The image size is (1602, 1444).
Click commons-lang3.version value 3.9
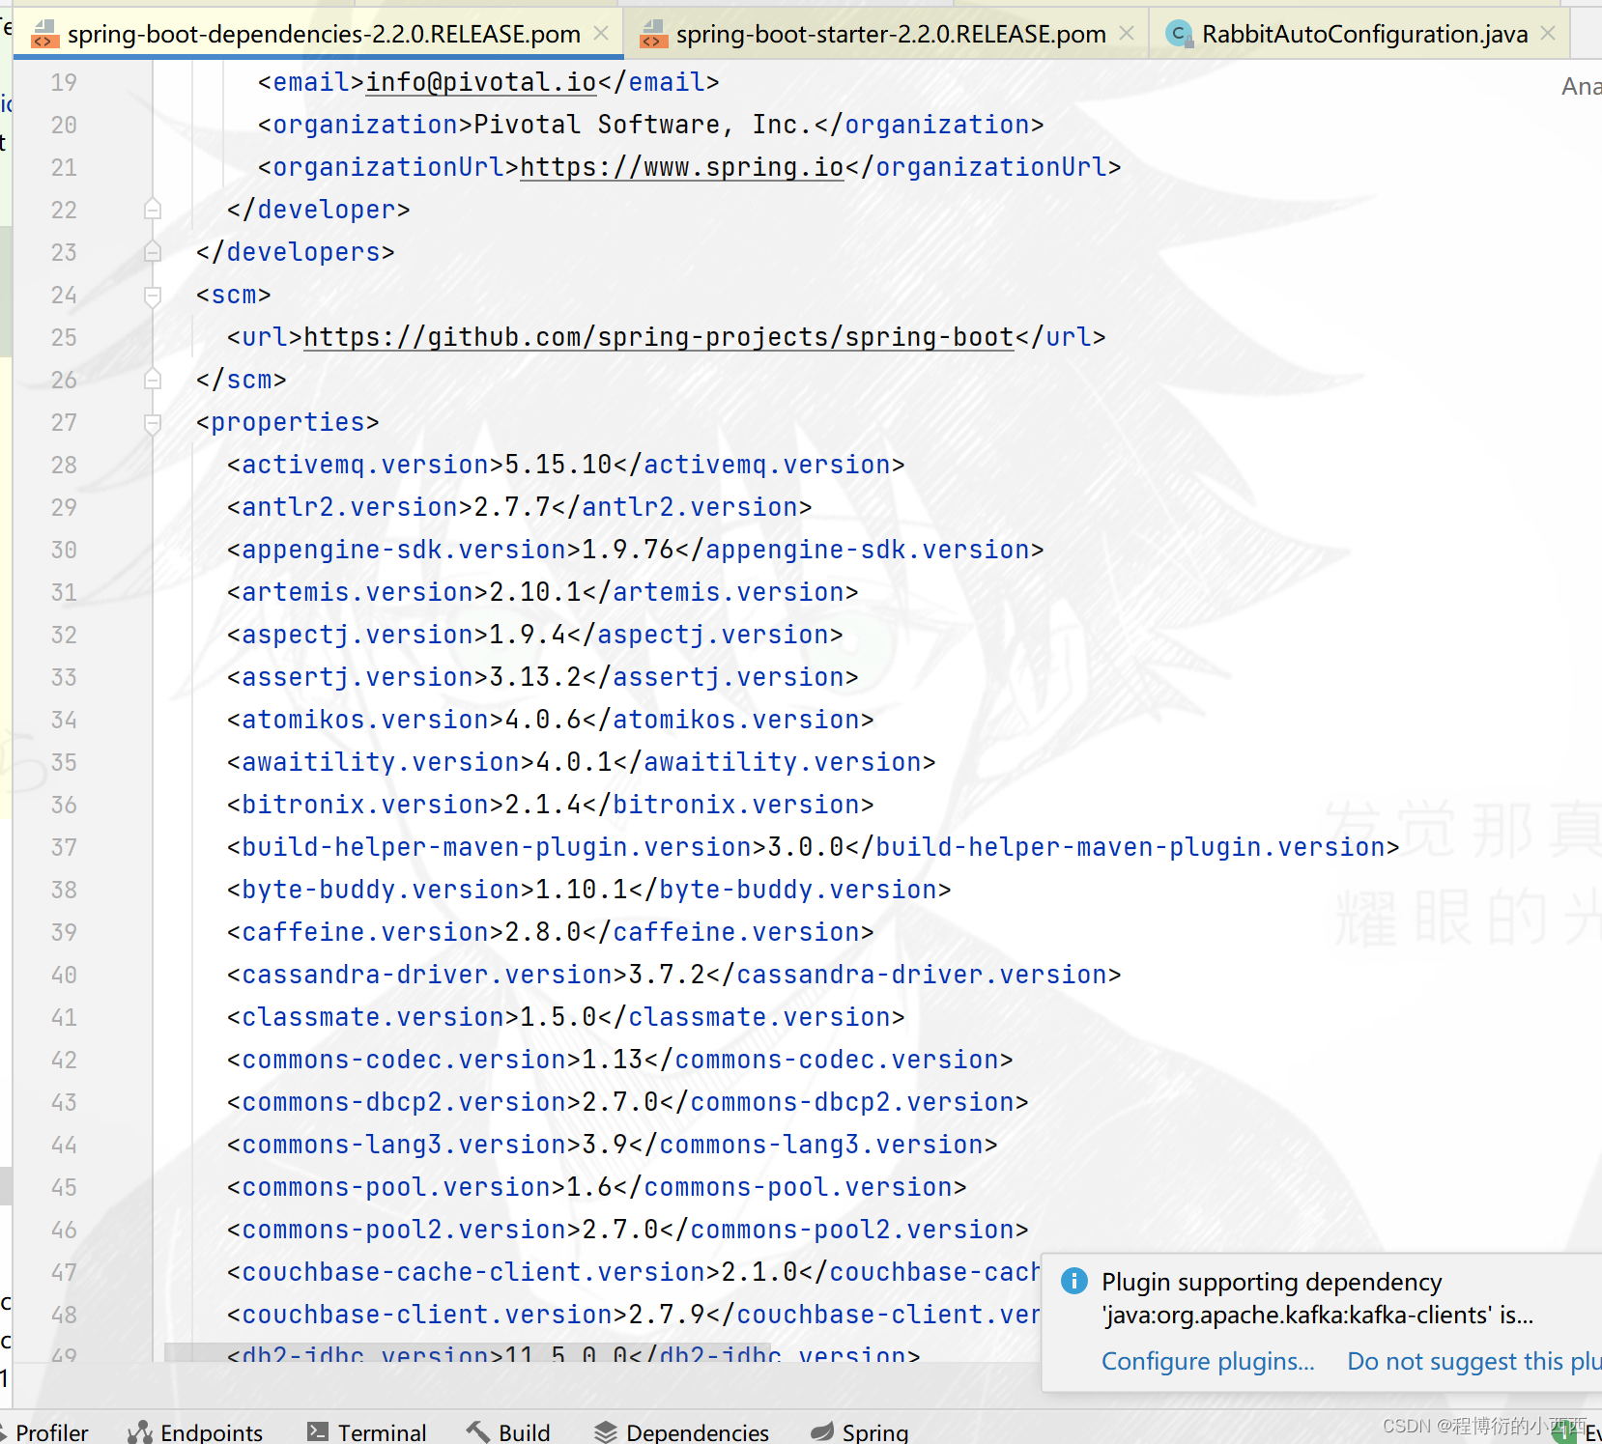click(605, 1145)
